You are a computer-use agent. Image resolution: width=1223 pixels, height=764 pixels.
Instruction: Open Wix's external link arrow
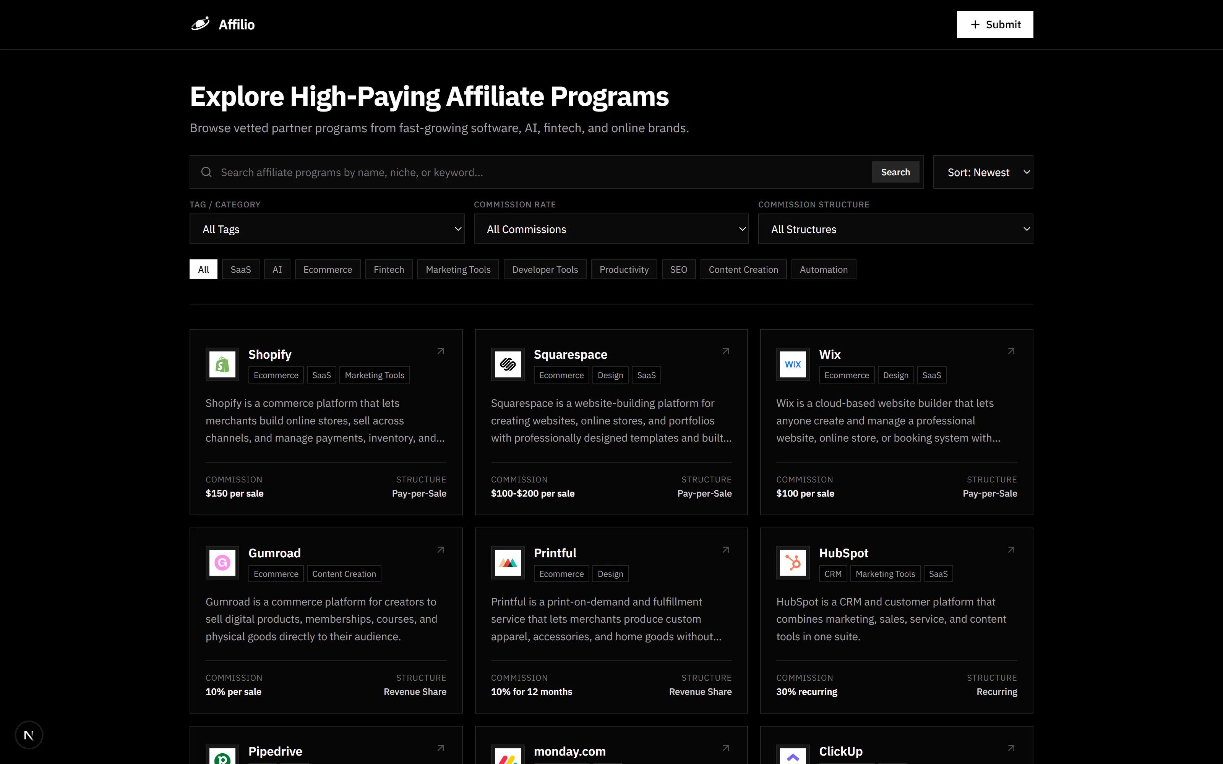(x=1011, y=351)
